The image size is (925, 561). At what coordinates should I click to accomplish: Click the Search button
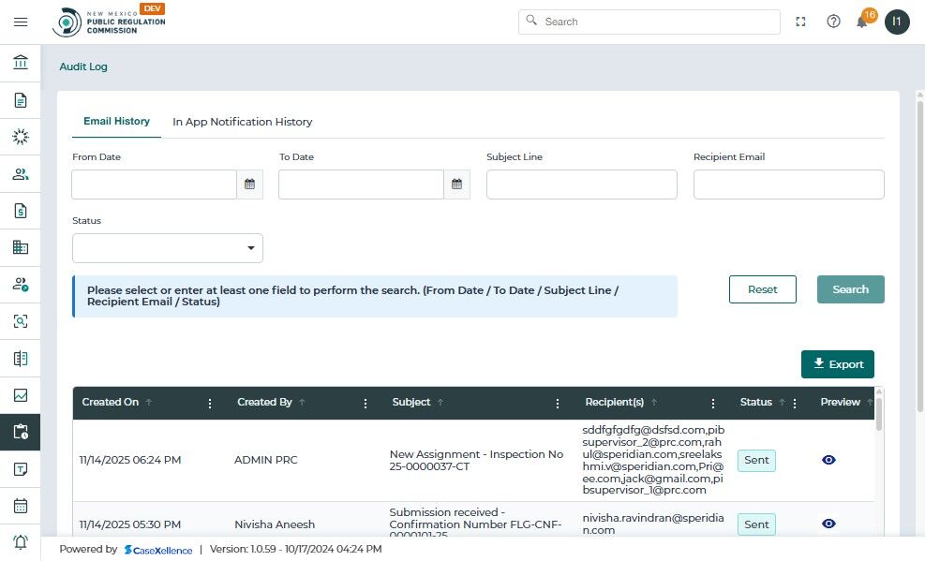click(x=850, y=289)
